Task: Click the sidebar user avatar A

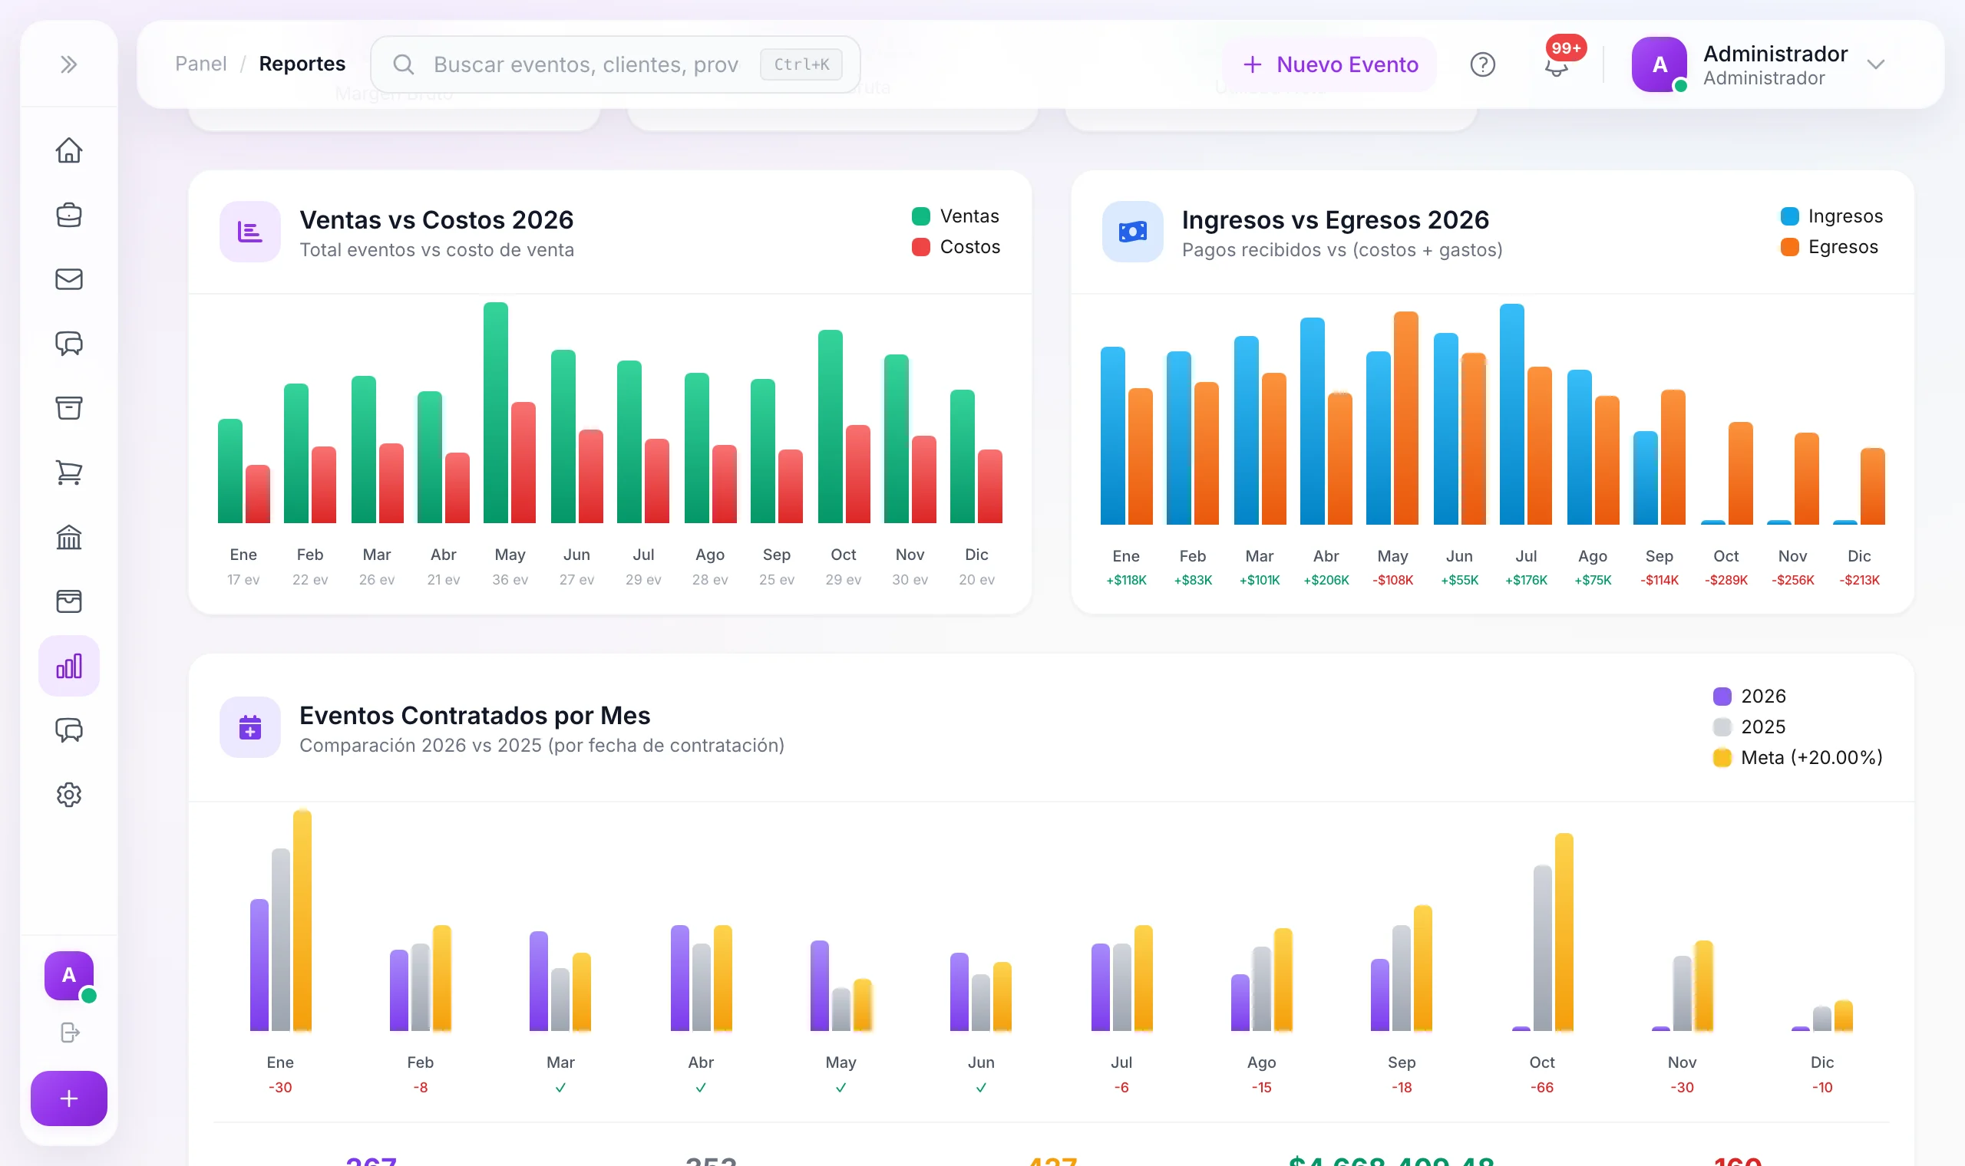Action: (x=69, y=975)
